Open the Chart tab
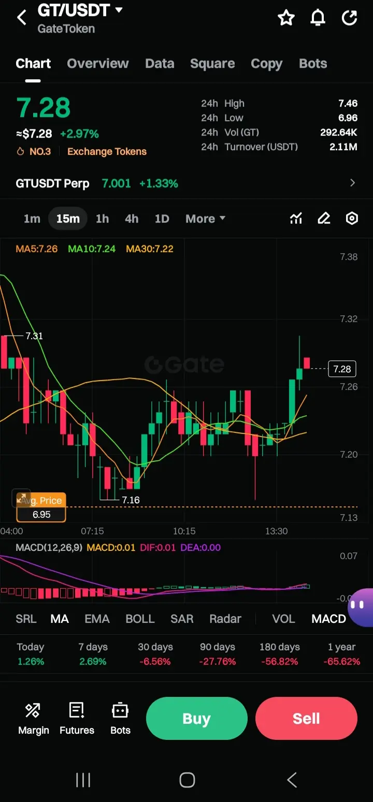The width and height of the screenshot is (373, 802). (x=33, y=64)
